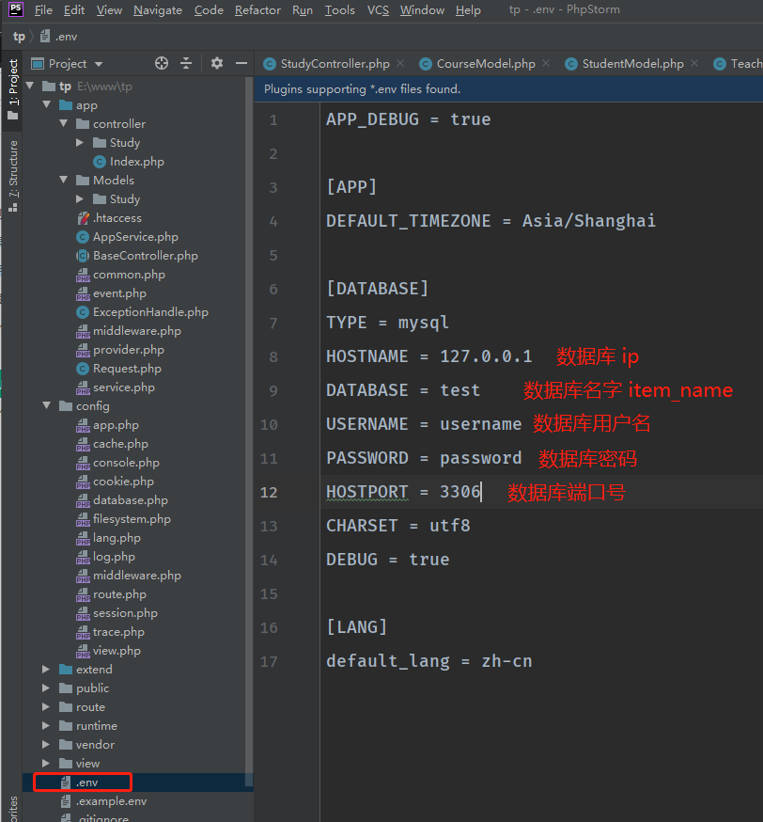This screenshot has height=822, width=763.
Task: Hide the Project panel with minus icon
Action: point(241,63)
